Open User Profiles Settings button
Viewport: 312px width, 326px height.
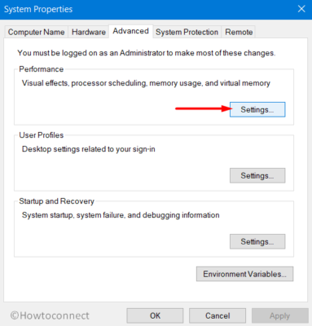pyautogui.click(x=257, y=175)
